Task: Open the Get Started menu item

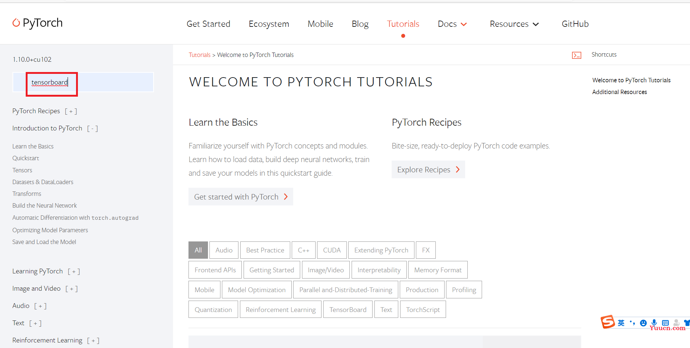Action: click(208, 24)
